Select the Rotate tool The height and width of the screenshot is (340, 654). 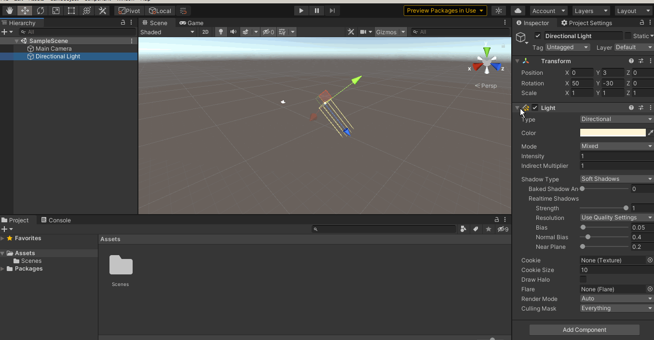pos(41,11)
